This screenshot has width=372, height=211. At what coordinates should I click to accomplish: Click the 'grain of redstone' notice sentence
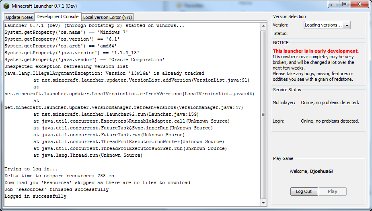coord(313,76)
